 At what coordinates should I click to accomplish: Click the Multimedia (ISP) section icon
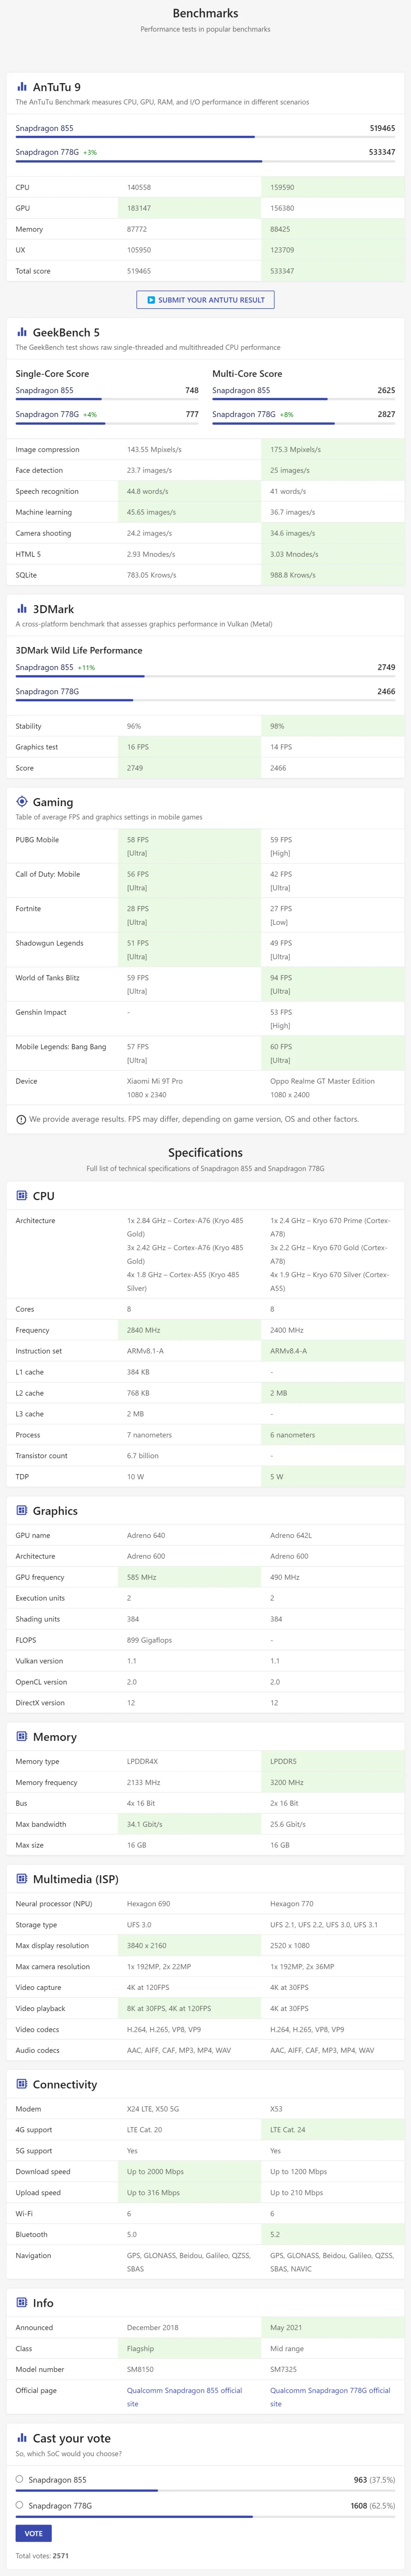pyautogui.click(x=22, y=1879)
